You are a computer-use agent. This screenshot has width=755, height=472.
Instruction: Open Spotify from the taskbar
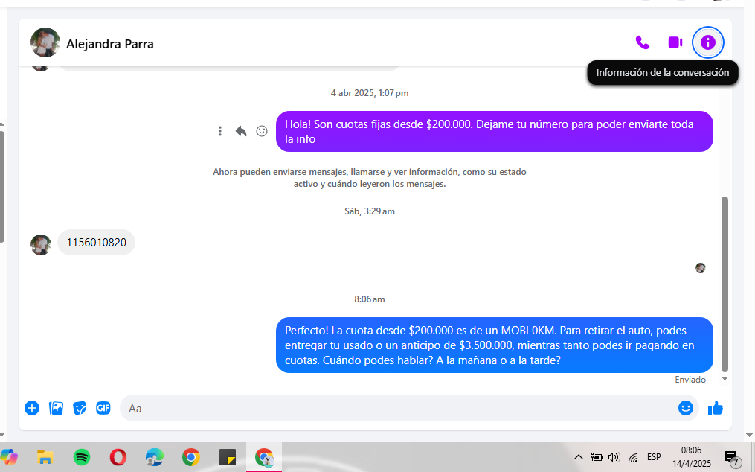(x=81, y=457)
